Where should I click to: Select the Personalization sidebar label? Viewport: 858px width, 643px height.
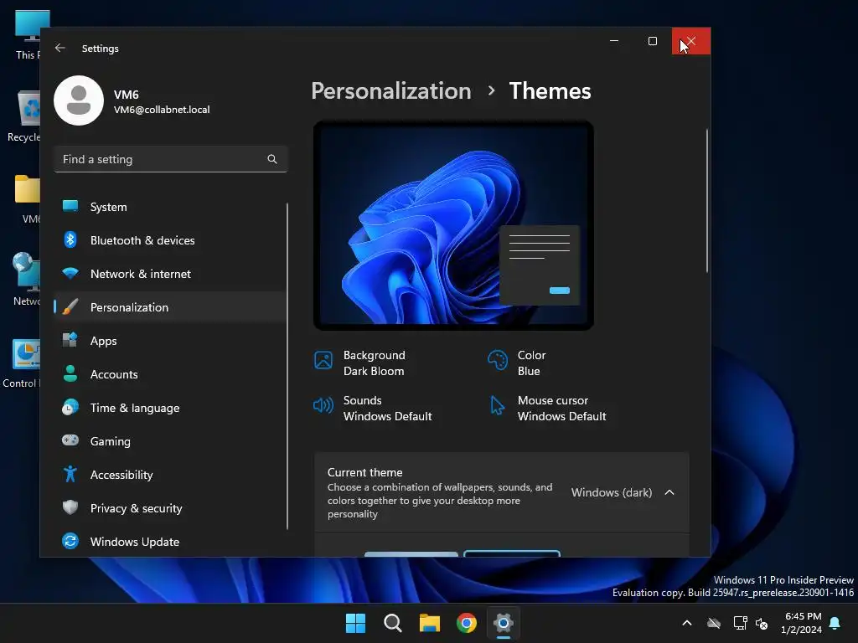click(129, 307)
